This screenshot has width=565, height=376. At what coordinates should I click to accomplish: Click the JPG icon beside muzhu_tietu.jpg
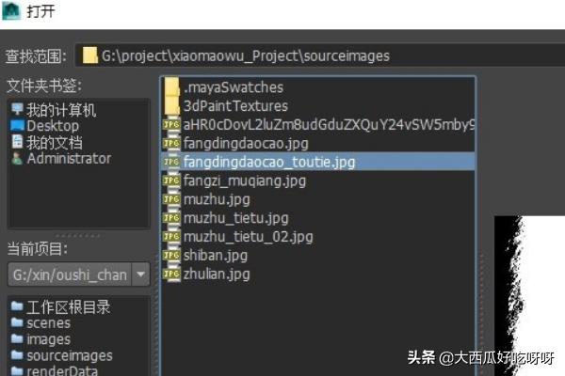(171, 218)
